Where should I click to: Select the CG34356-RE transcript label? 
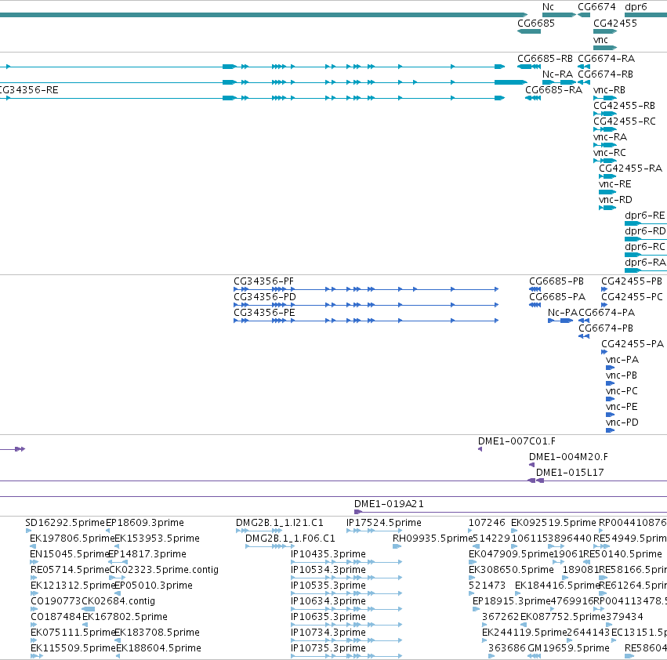point(29,90)
